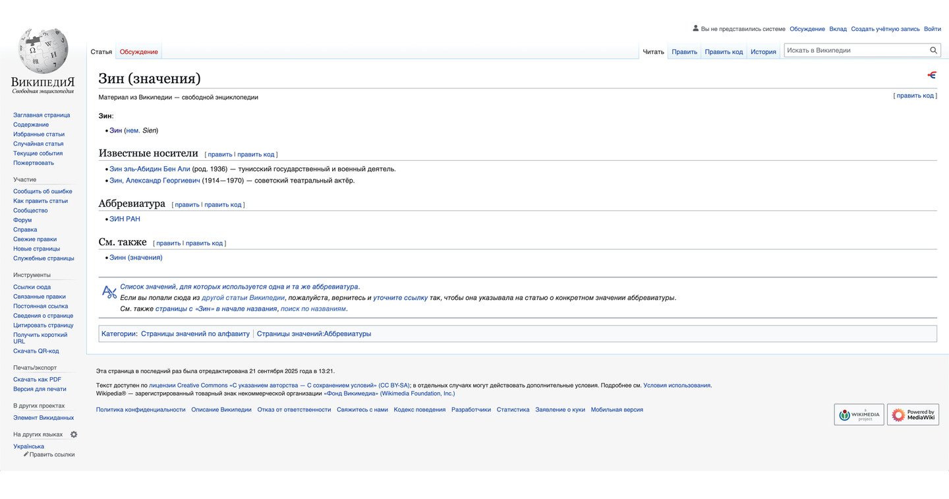
Task: Open Зинн (значения) link
Action: tap(136, 257)
